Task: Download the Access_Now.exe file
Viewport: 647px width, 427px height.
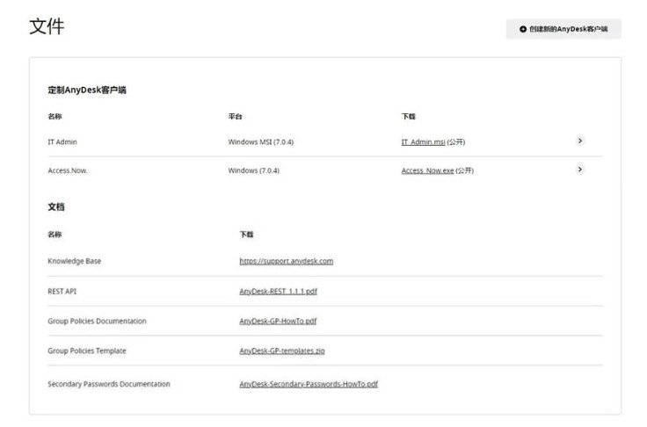Action: (427, 170)
